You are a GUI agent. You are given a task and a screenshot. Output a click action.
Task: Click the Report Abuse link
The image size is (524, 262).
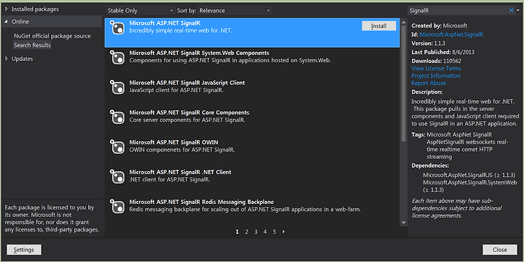(x=429, y=83)
